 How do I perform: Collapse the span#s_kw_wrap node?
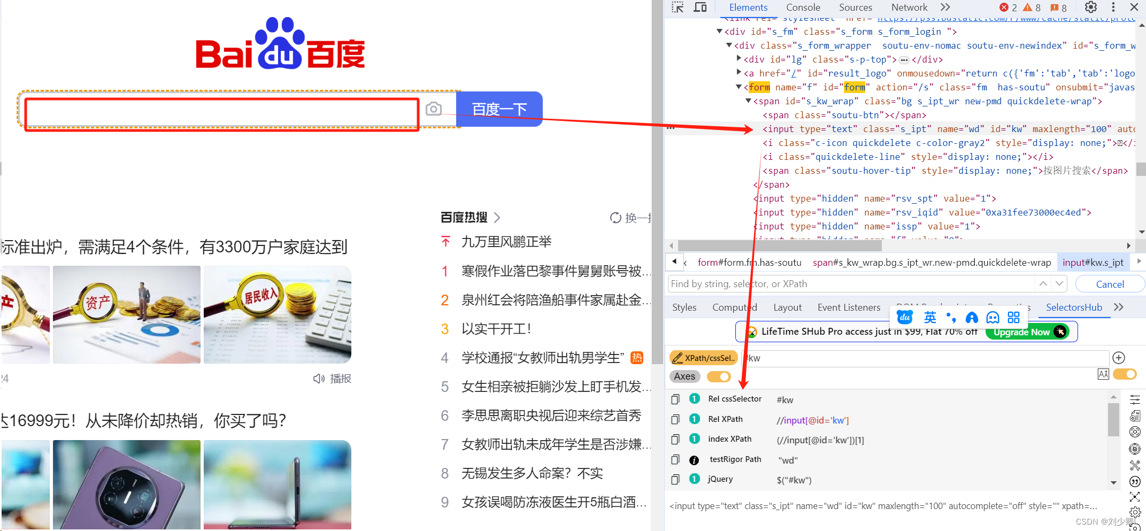click(x=749, y=101)
